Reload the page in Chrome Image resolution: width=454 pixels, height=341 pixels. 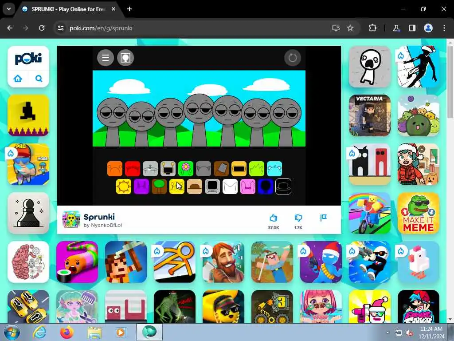42,28
